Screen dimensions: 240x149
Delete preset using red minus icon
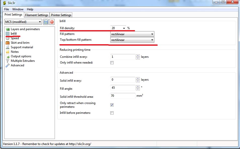tap(52, 22)
